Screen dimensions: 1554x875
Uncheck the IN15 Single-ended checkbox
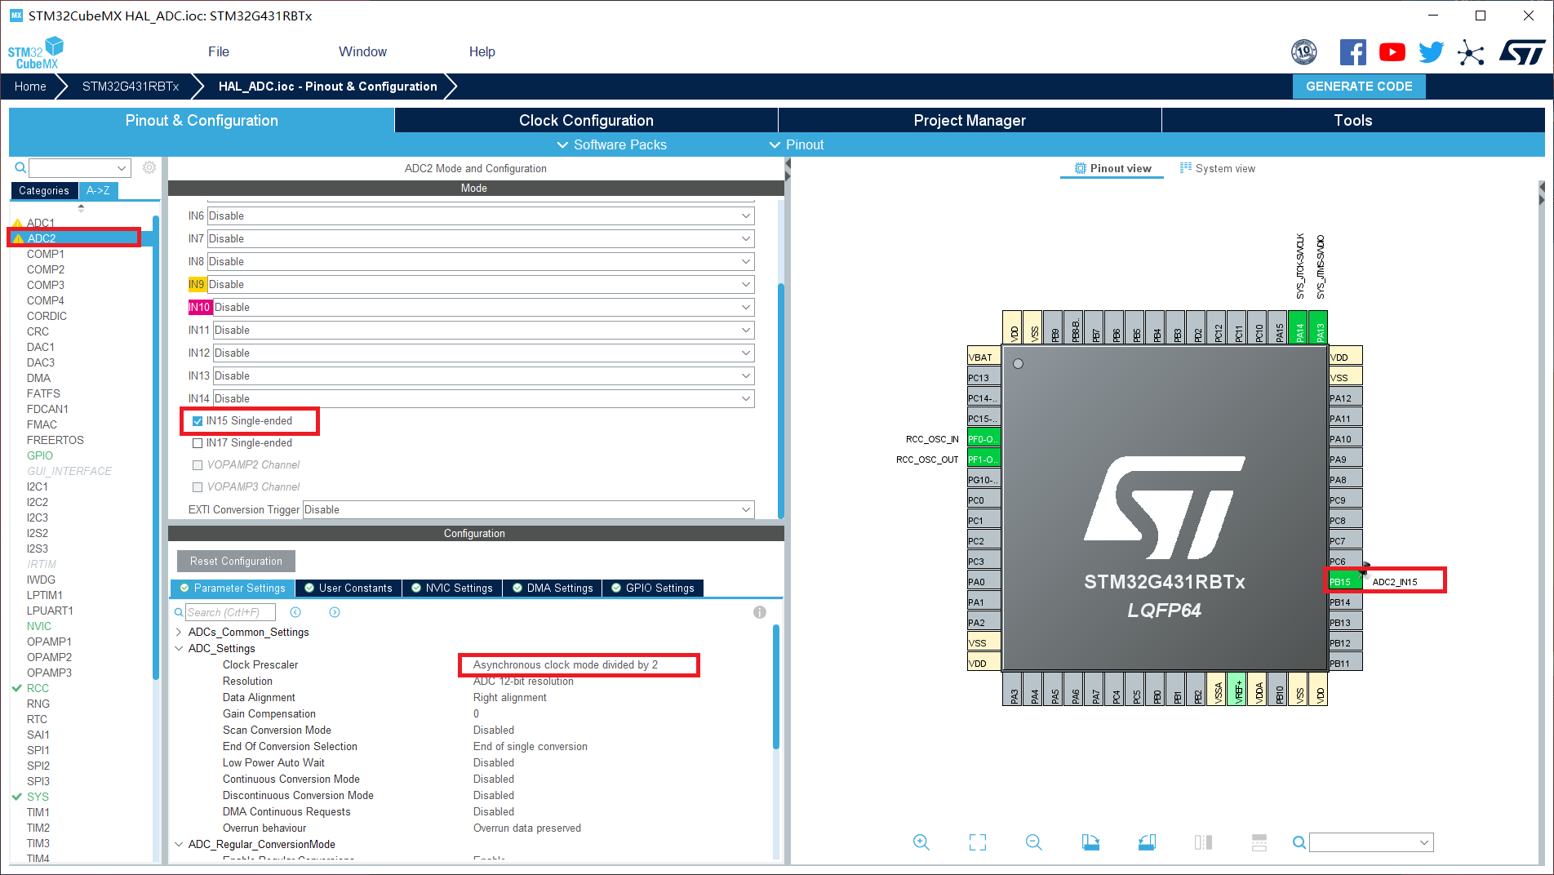click(197, 420)
